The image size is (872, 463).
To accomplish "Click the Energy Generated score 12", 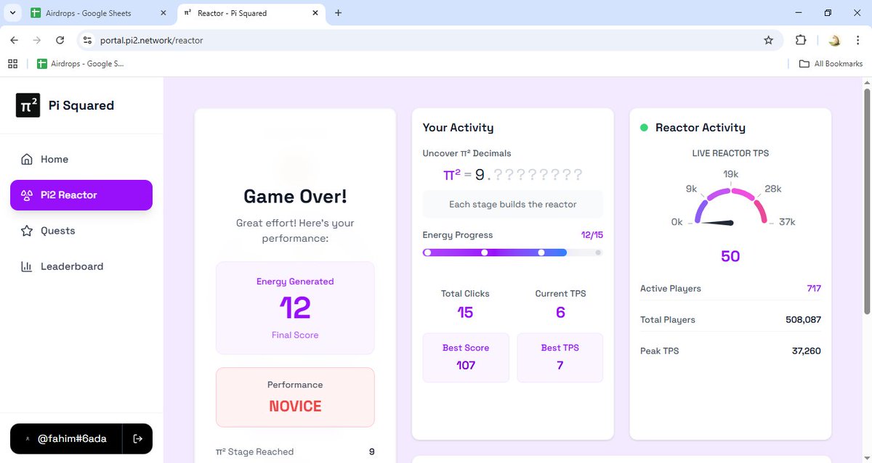I will tap(295, 308).
